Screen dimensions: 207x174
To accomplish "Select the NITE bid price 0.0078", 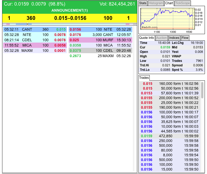I will pyautogui.click(x=60, y=35).
